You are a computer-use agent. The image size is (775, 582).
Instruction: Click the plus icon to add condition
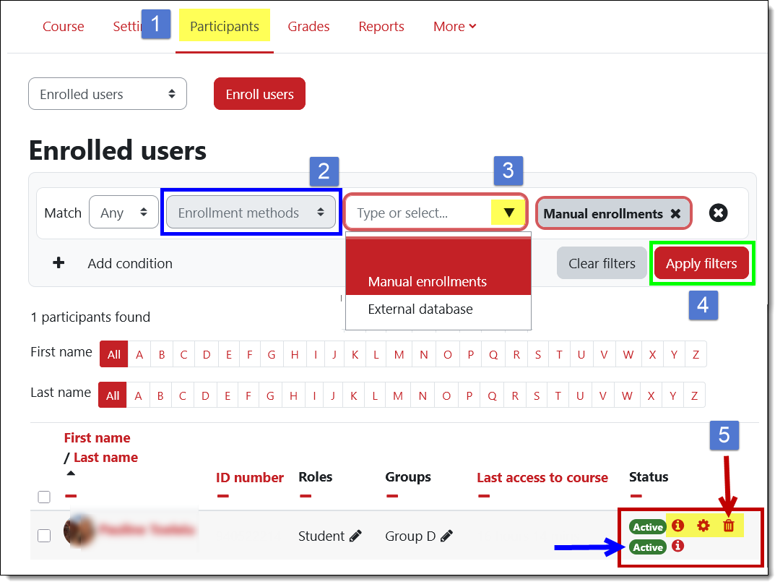point(59,262)
